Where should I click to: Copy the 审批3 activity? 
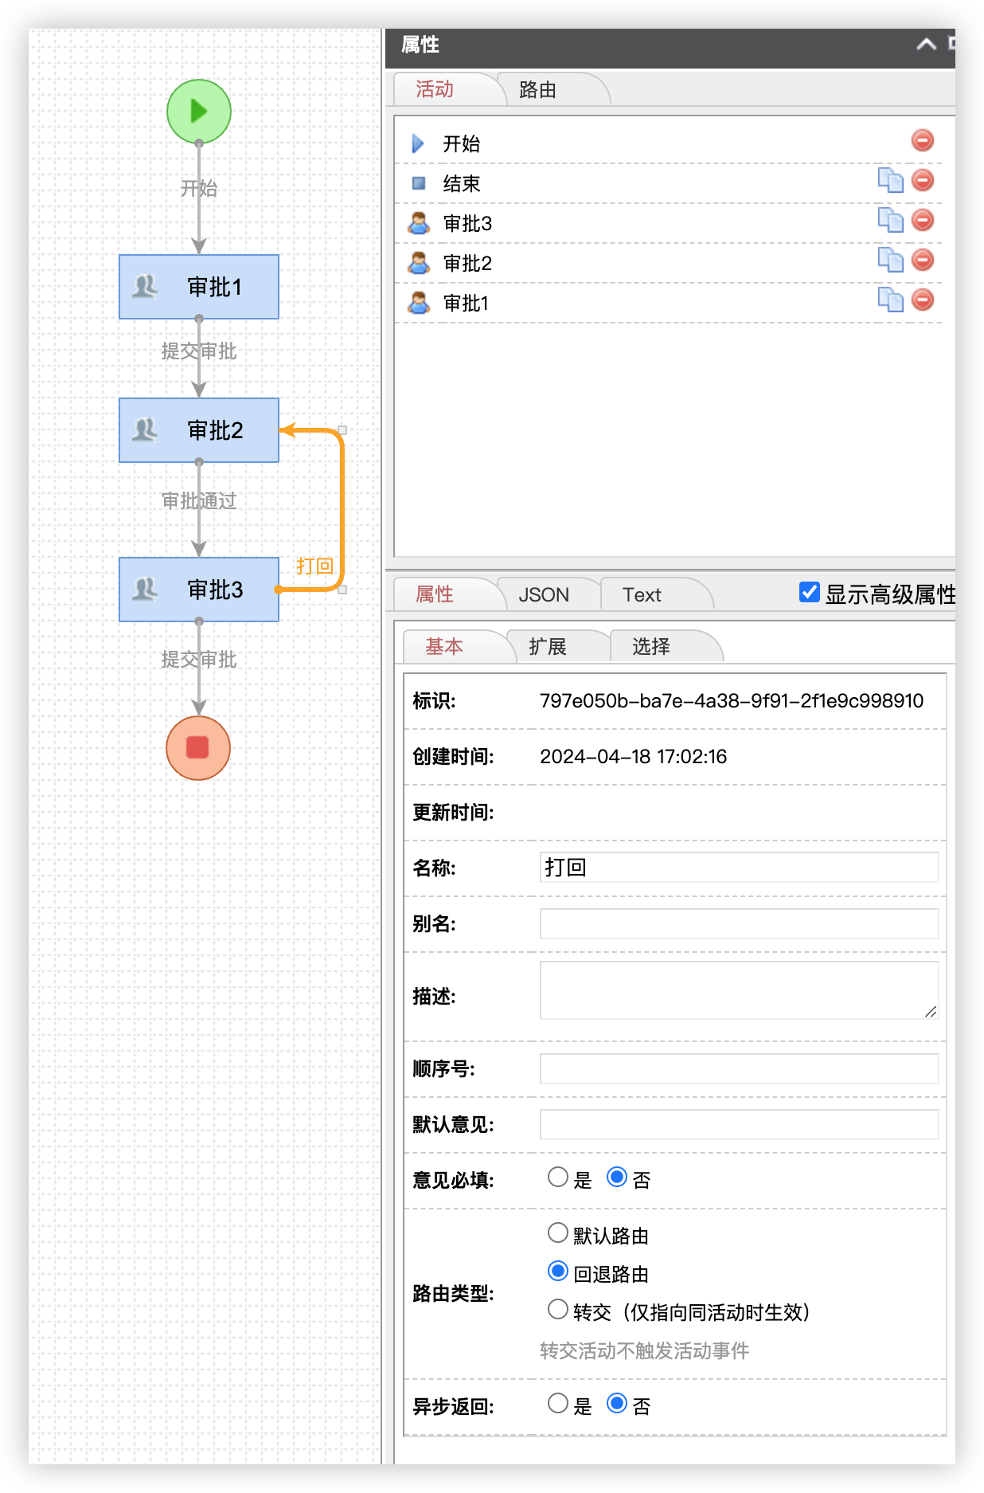(890, 221)
